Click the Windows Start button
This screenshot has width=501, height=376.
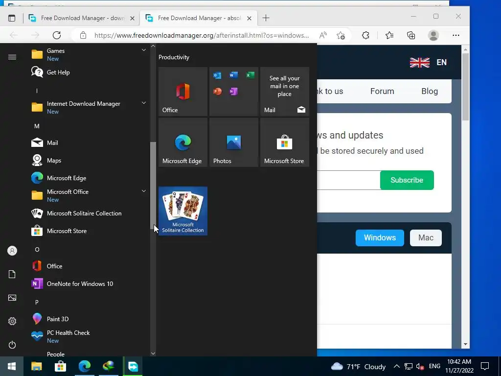(x=12, y=366)
